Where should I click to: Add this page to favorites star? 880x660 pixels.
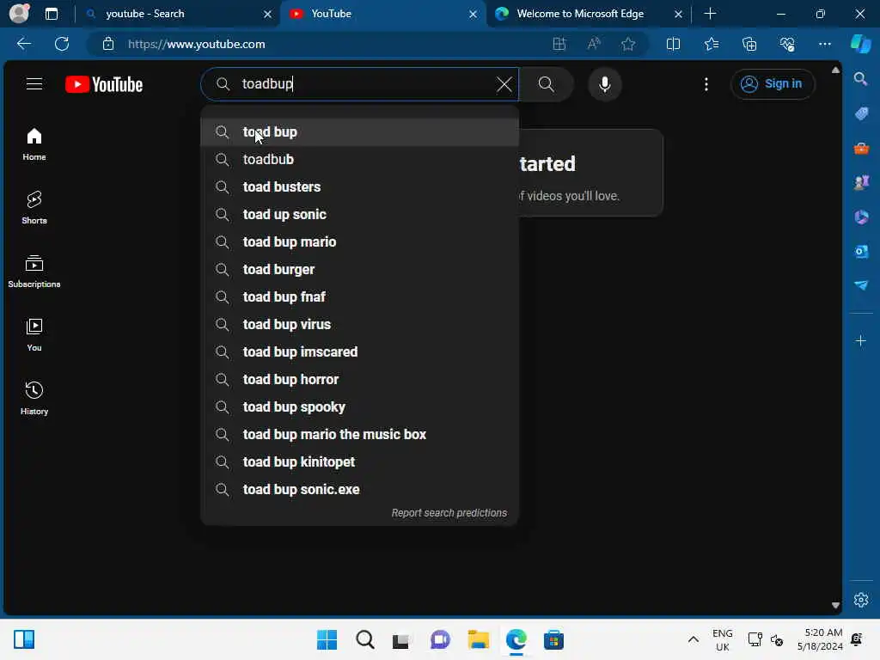[x=628, y=44]
